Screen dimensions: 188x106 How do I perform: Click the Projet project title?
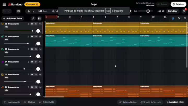click(94, 4)
